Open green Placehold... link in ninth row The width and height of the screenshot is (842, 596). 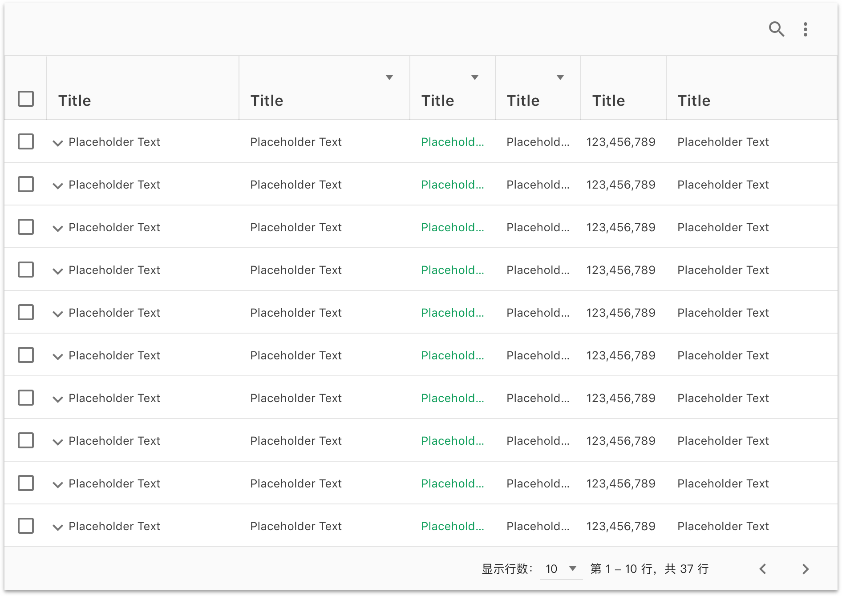tap(453, 483)
